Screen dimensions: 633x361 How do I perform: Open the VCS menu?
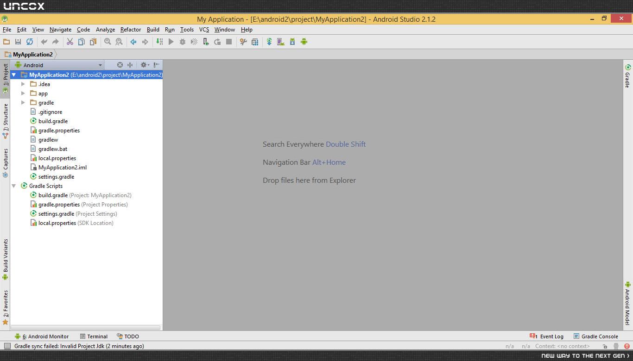(x=204, y=30)
